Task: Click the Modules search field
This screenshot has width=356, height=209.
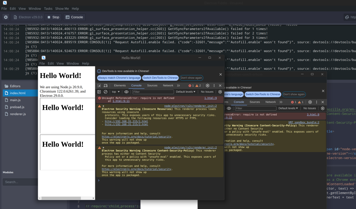Action: 20,182
